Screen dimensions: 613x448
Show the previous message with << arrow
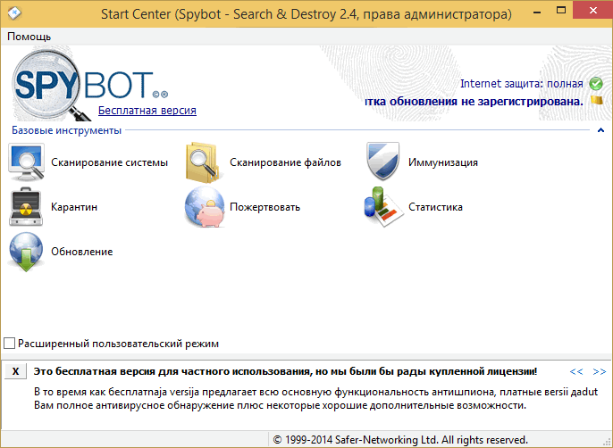pos(576,371)
